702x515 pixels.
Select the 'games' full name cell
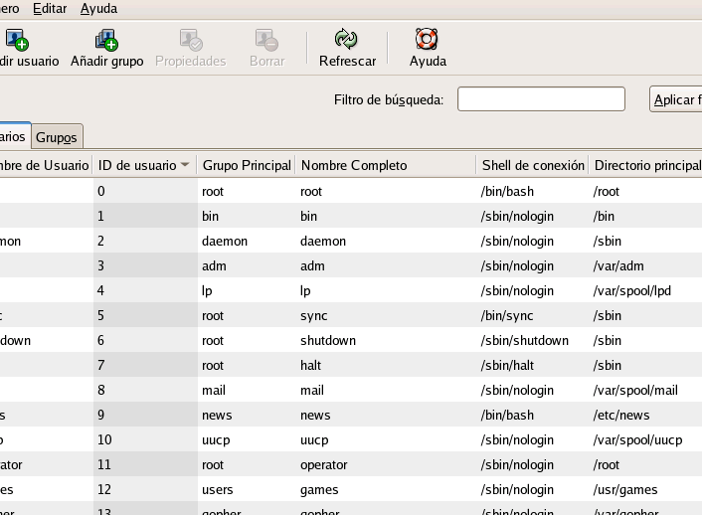pos(319,490)
